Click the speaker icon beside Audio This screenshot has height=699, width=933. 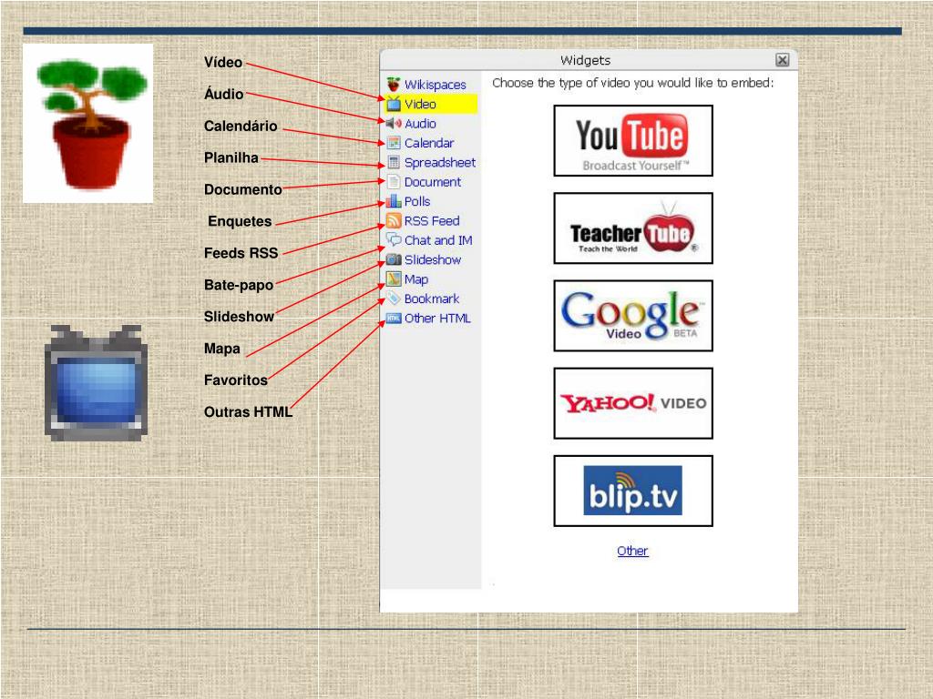(x=394, y=124)
